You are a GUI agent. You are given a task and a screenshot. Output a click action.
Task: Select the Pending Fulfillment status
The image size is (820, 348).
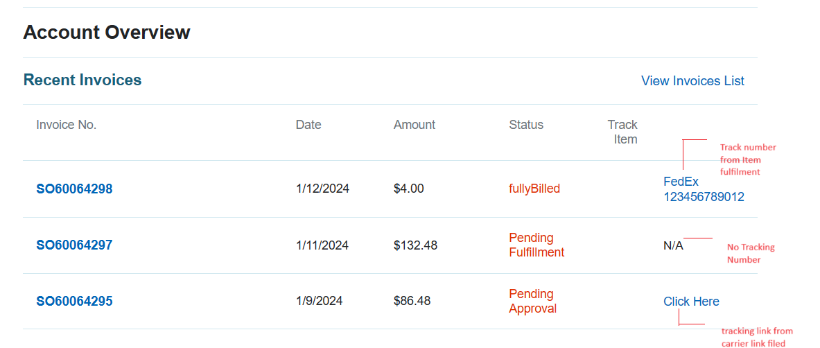537,245
